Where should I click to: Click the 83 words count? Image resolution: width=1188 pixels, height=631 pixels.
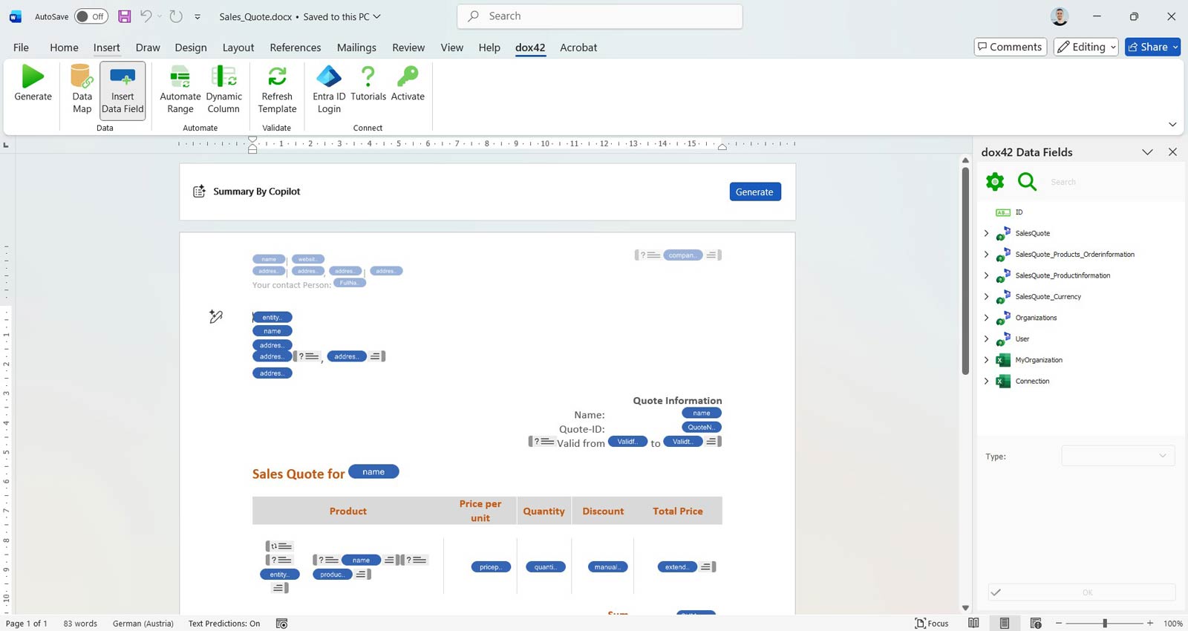point(80,624)
